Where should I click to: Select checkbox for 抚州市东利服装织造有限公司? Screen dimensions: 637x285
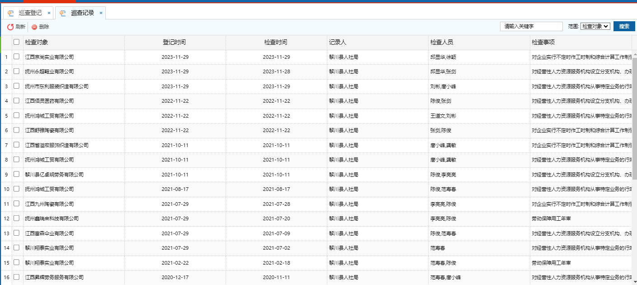pos(17,86)
